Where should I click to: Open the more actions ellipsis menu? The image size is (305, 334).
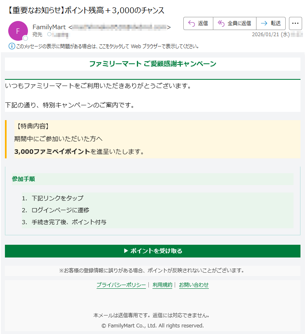tap(295, 23)
